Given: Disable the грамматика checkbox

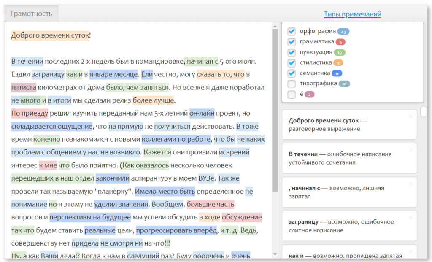Looking at the screenshot, I should pos(291,42).
